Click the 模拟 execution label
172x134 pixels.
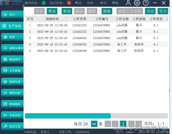115,3
